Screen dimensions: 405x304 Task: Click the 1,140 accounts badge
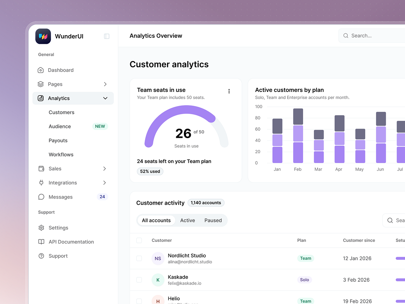[x=206, y=203]
